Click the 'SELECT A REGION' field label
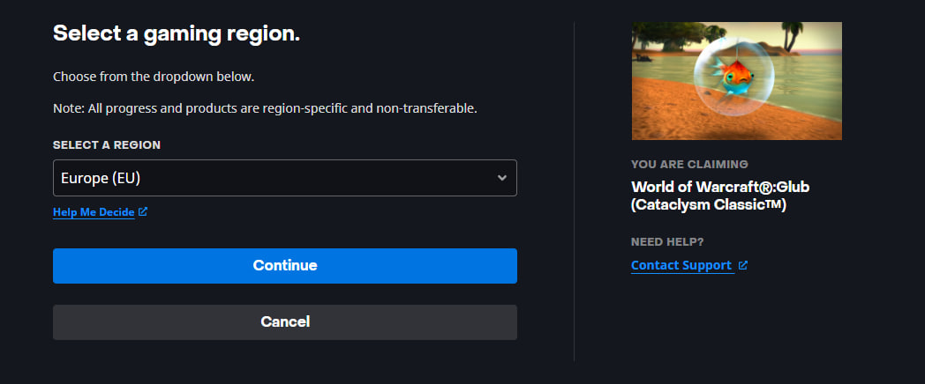Screen dimensions: 925x384 107,144
